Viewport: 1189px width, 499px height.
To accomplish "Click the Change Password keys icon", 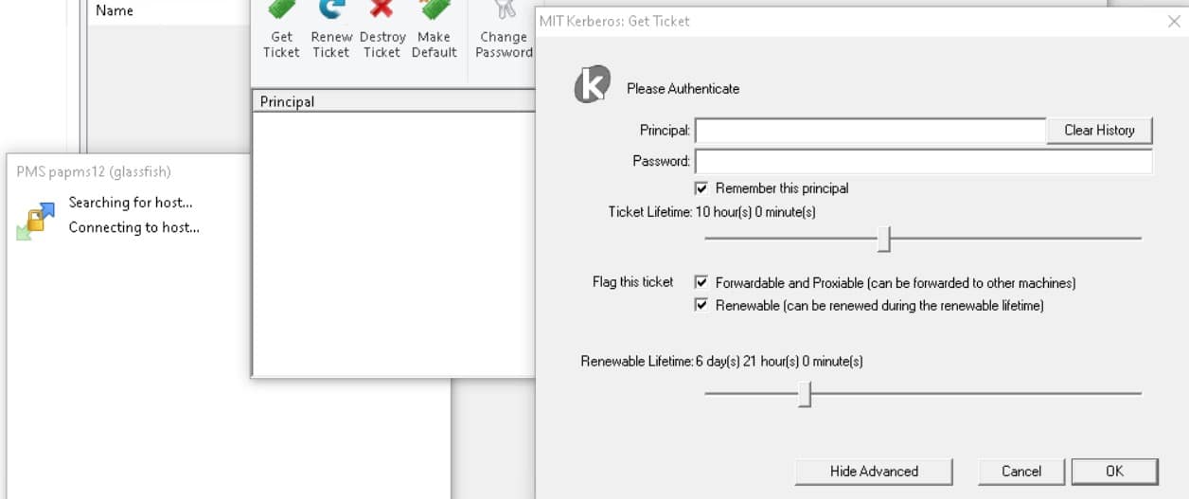I will point(503,9).
